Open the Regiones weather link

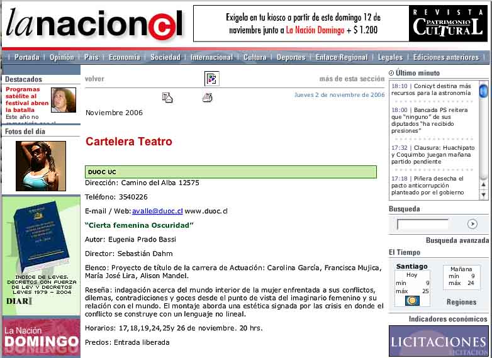[461, 302]
